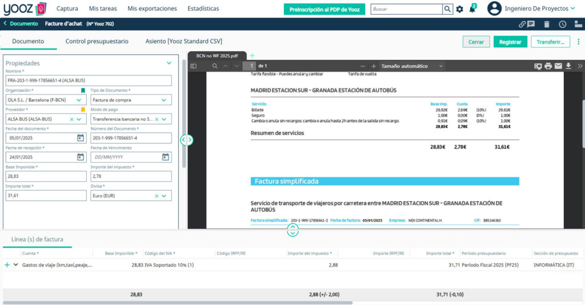This screenshot has width=585, height=305.
Task: Focus the Buscar search field
Action: pyautogui.click(x=406, y=9)
